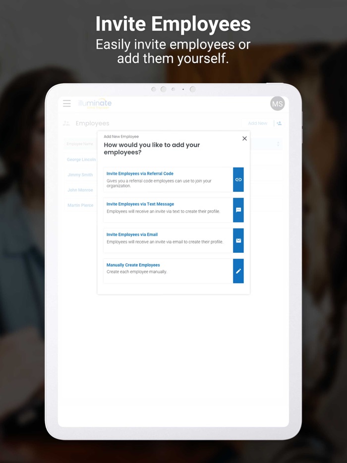Click the referral code description text
347x463 pixels.
point(159,183)
